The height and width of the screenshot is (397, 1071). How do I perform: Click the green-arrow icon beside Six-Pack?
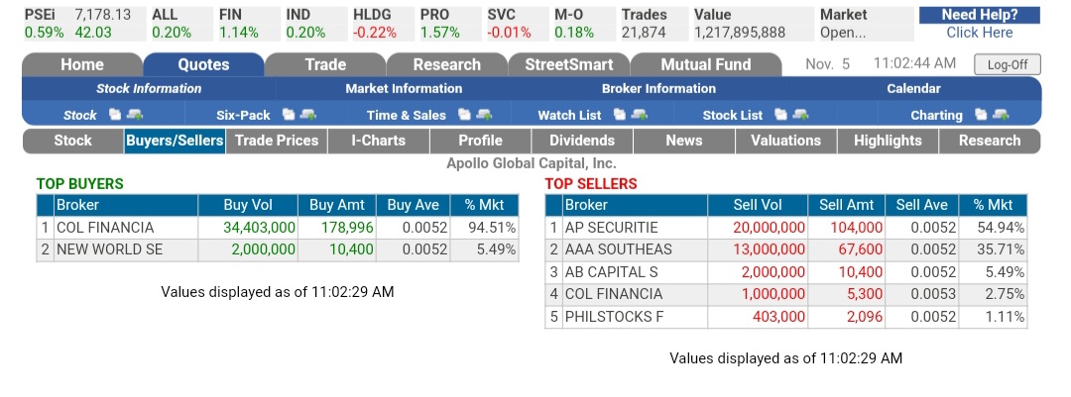[306, 115]
